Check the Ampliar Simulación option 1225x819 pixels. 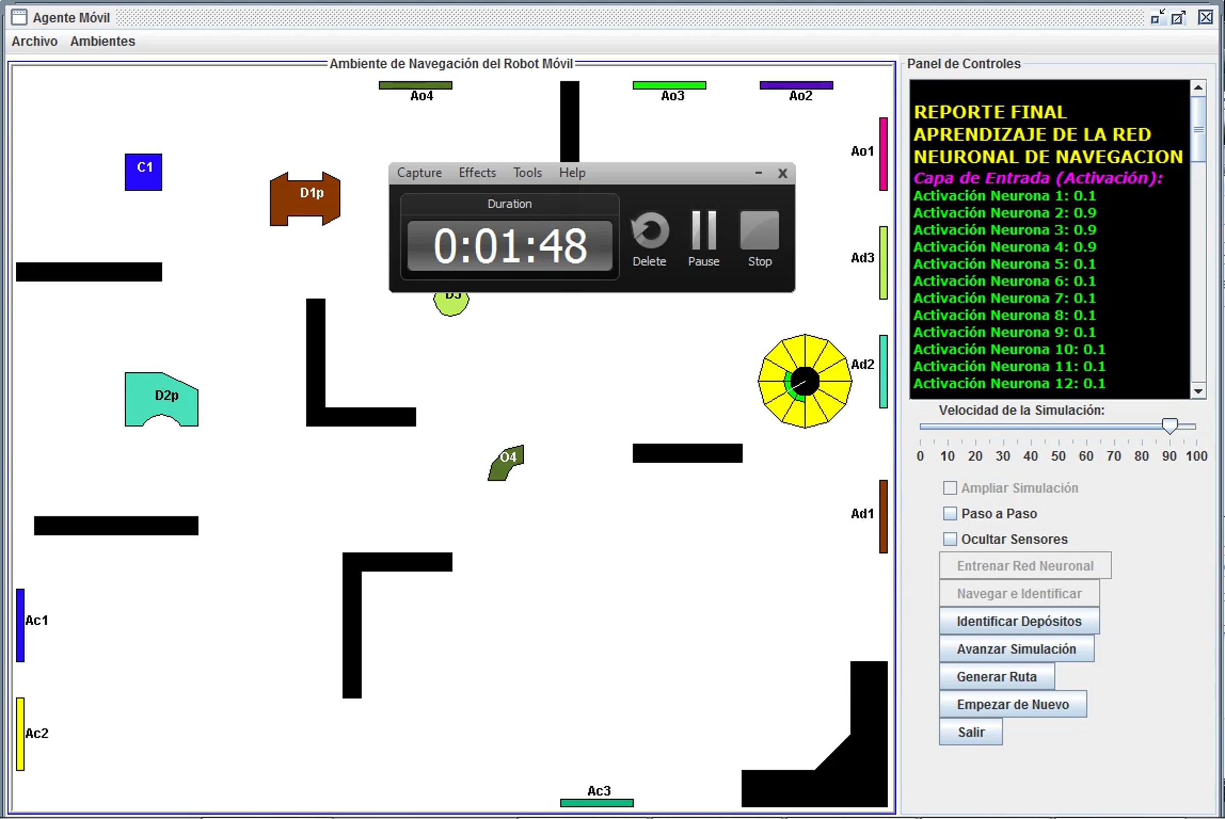point(950,488)
